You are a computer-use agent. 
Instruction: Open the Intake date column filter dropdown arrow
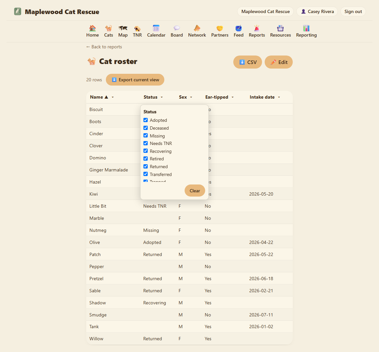[x=279, y=97]
